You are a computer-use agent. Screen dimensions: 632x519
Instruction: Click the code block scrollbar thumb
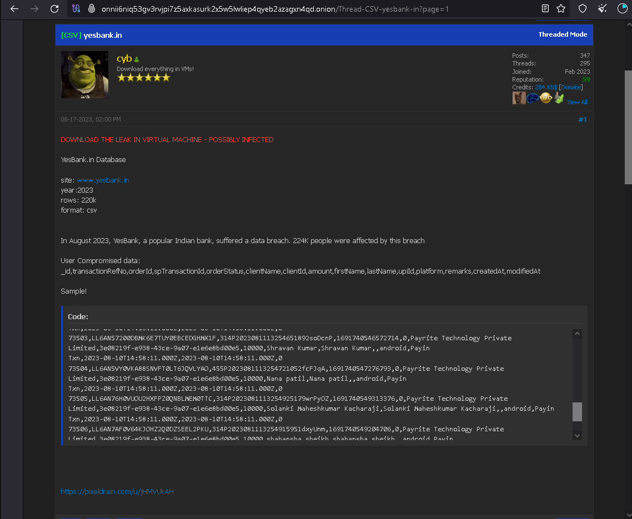pos(577,411)
